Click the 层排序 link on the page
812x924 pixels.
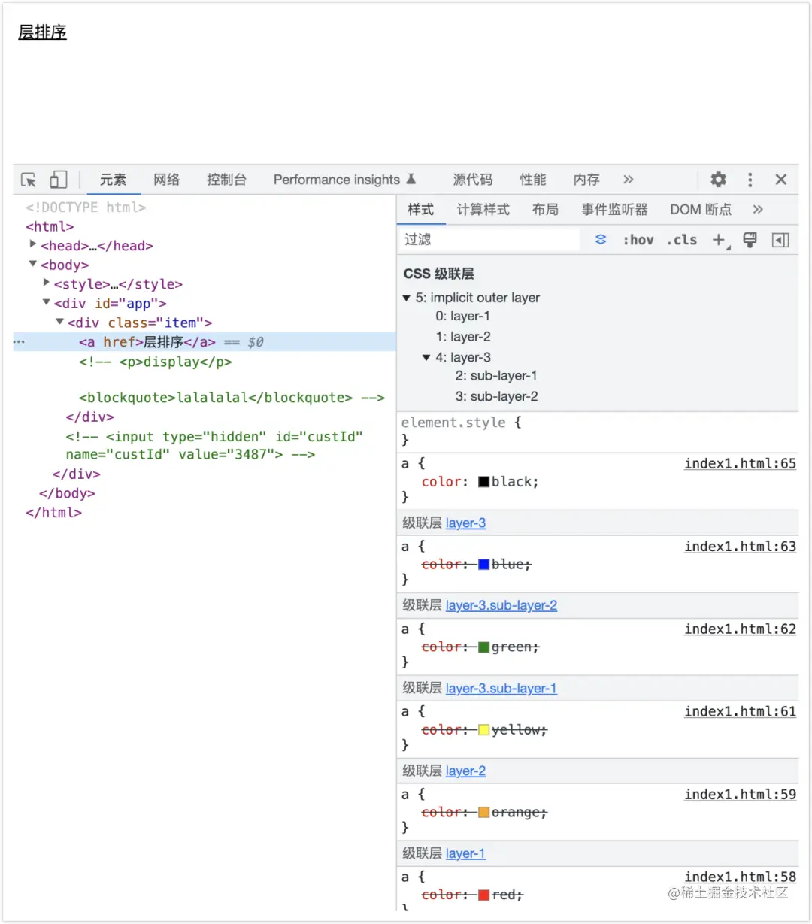tap(43, 32)
